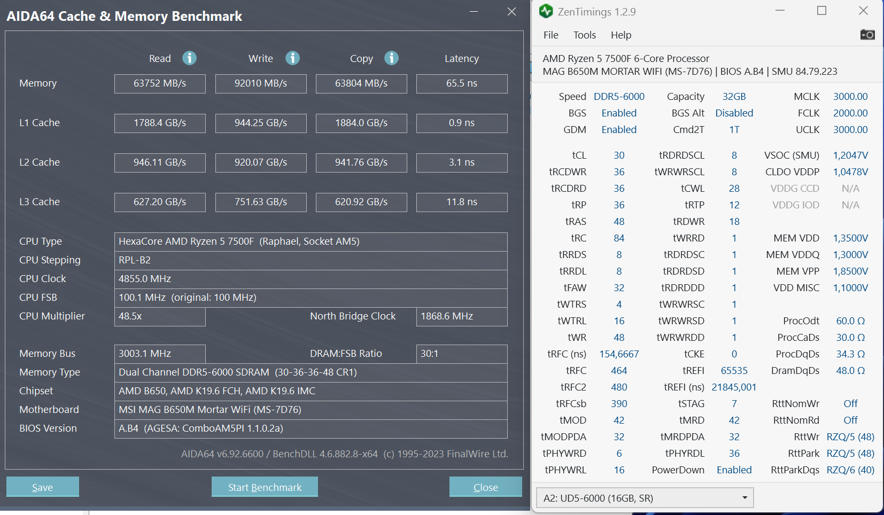Select the Memory Write value 92010 MB/s
884x515 pixels.
(261, 84)
